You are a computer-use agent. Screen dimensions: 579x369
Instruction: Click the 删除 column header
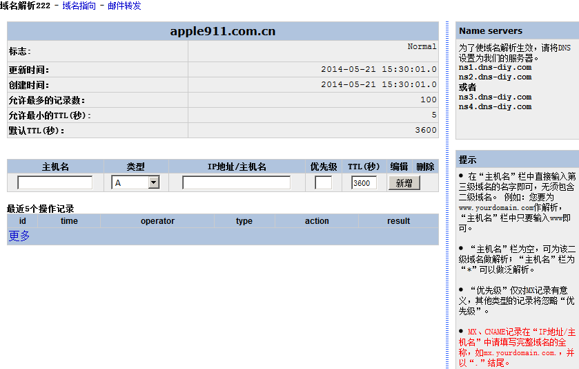pos(425,167)
